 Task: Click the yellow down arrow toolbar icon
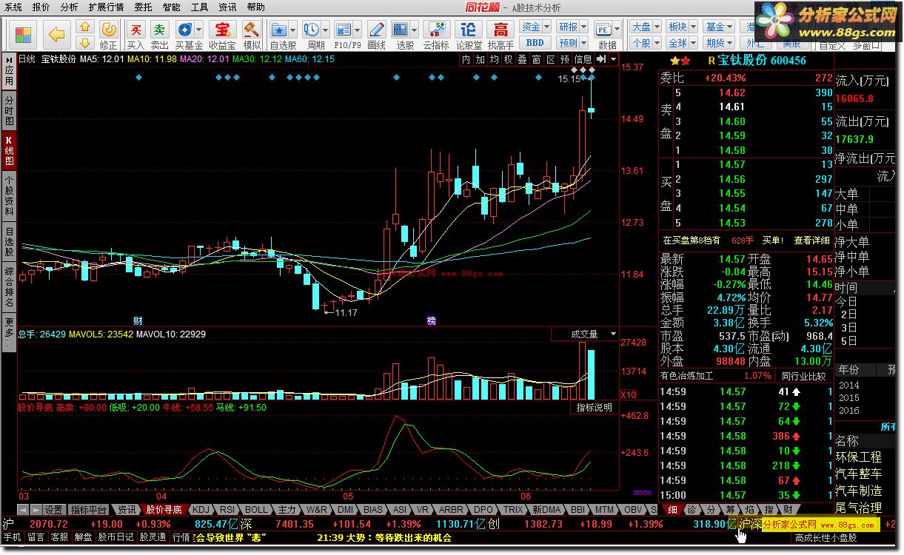85,44
